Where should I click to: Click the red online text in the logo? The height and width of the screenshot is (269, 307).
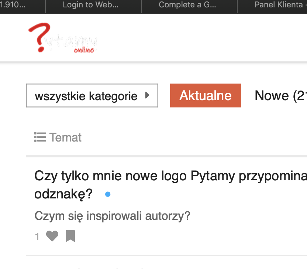coord(84,50)
